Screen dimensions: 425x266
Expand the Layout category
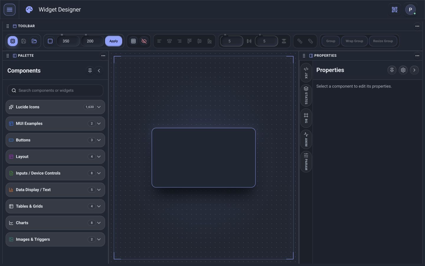[55, 157]
